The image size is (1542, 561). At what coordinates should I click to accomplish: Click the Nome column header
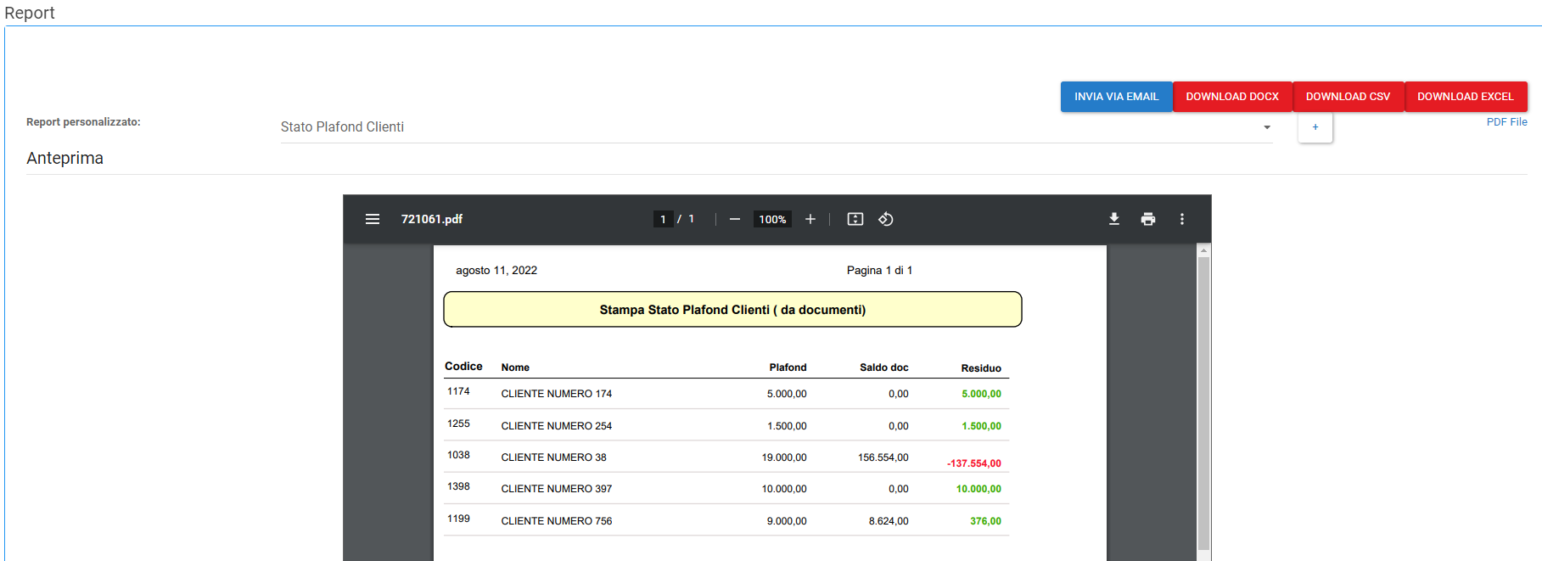(x=515, y=367)
